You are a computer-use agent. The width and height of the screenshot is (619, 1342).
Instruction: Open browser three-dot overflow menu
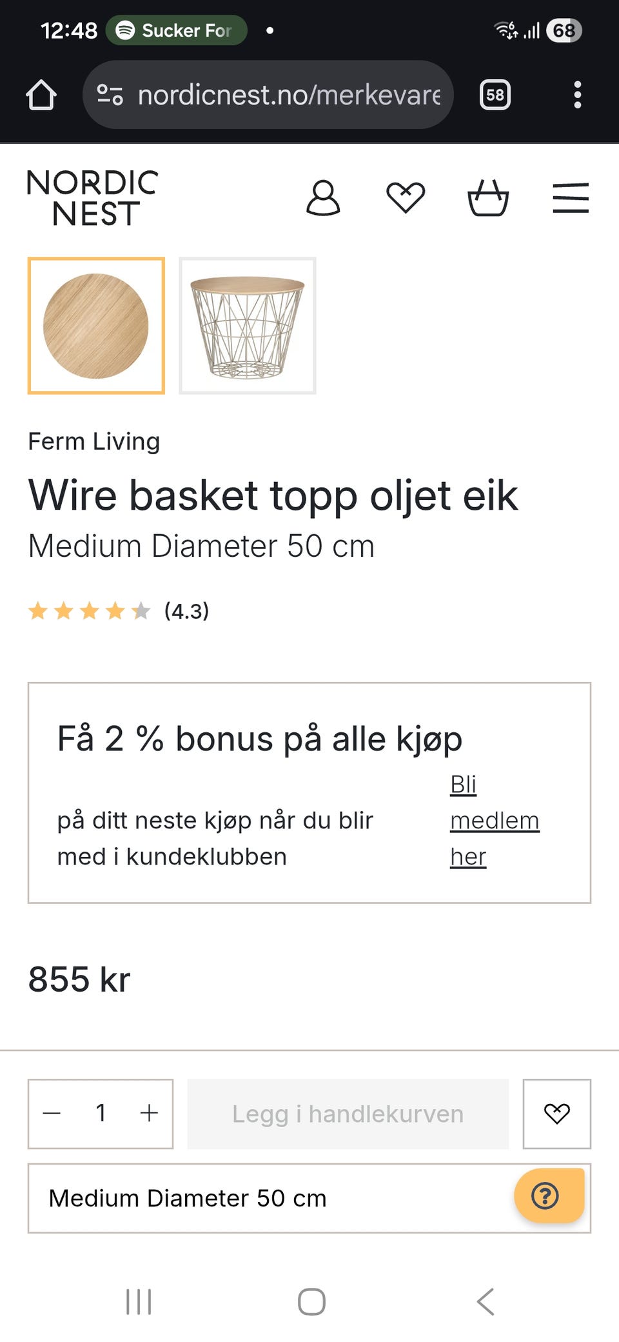(x=577, y=95)
